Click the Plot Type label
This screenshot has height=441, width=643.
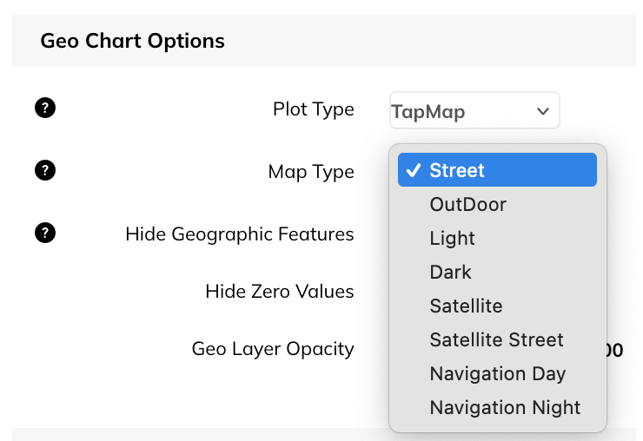(314, 109)
